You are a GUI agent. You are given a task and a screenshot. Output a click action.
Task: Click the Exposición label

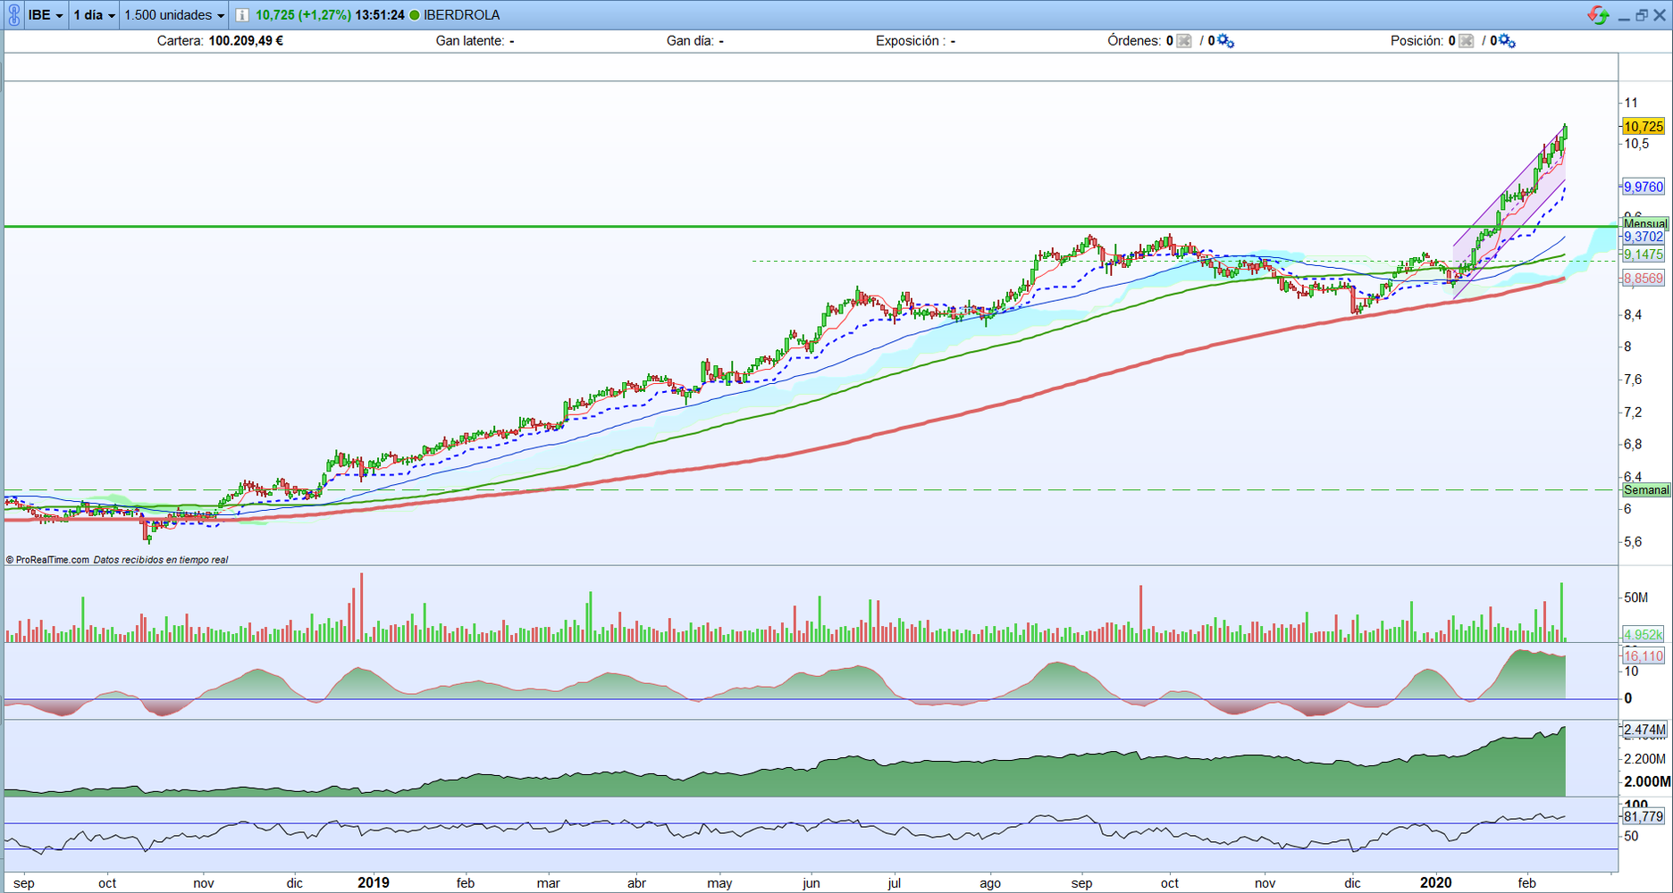(911, 41)
